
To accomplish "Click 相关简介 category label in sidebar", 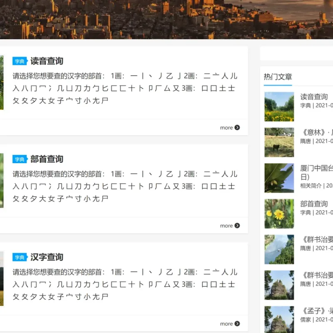I will pyautogui.click(x=311, y=186).
